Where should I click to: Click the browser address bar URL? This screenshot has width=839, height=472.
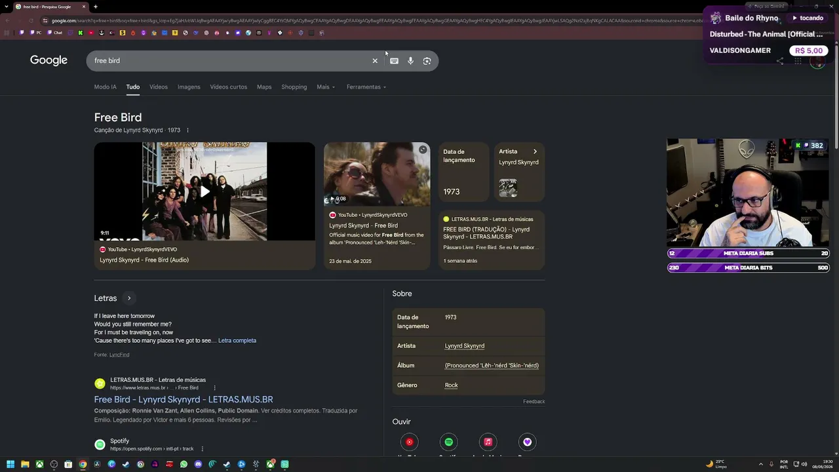pos(374,20)
